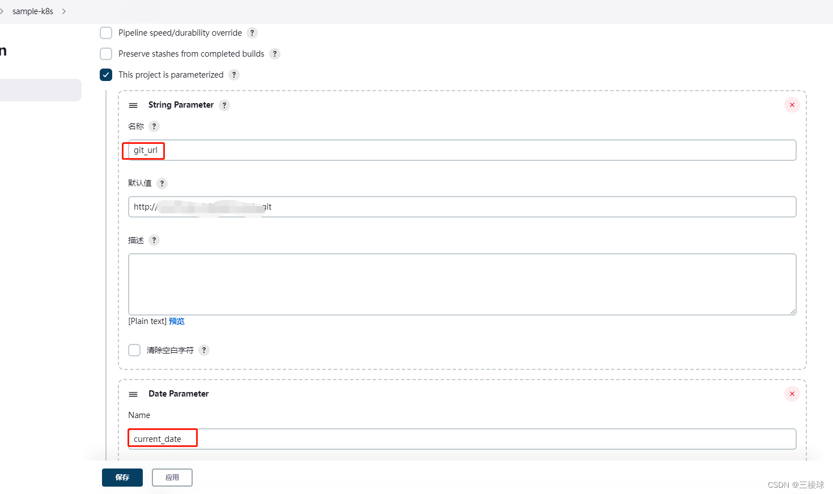Enable the 清除空白字符 checkbox
Screen dimensions: 833x494
(134, 350)
